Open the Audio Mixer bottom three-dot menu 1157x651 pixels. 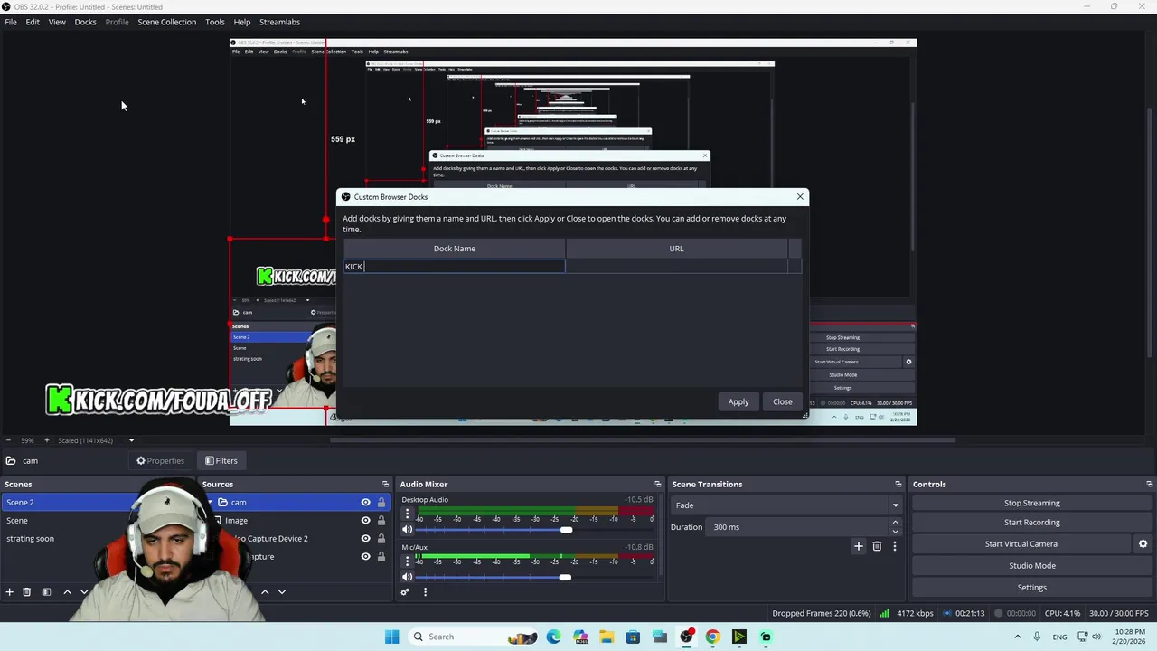pyautogui.click(x=425, y=592)
